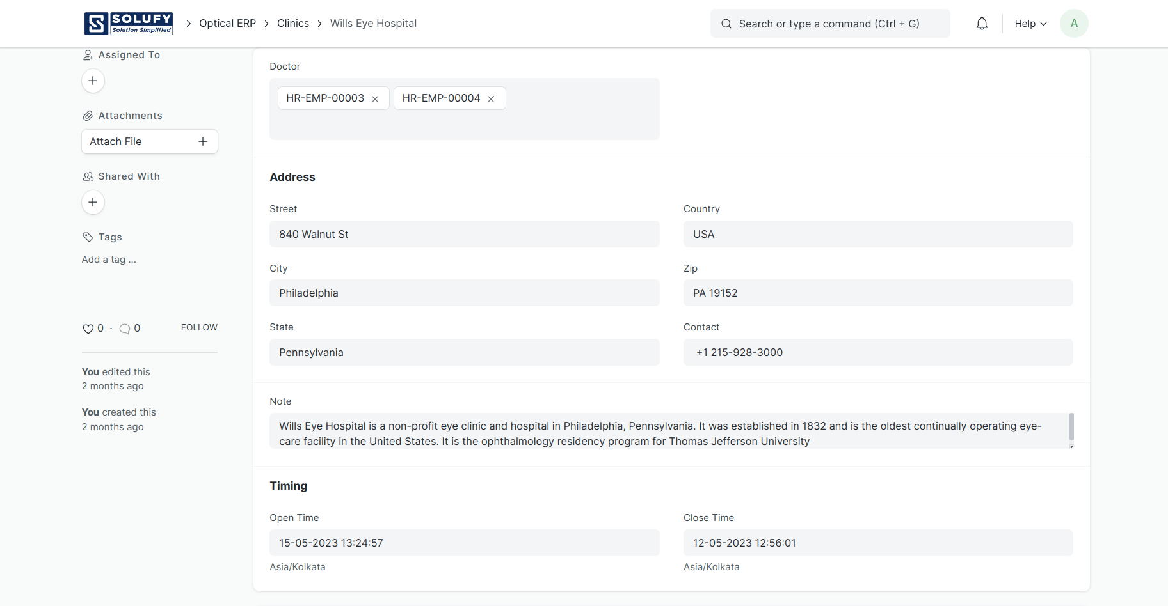Viewport: 1168px width, 606px height.
Task: Like this document with the heart icon
Action: pos(88,329)
